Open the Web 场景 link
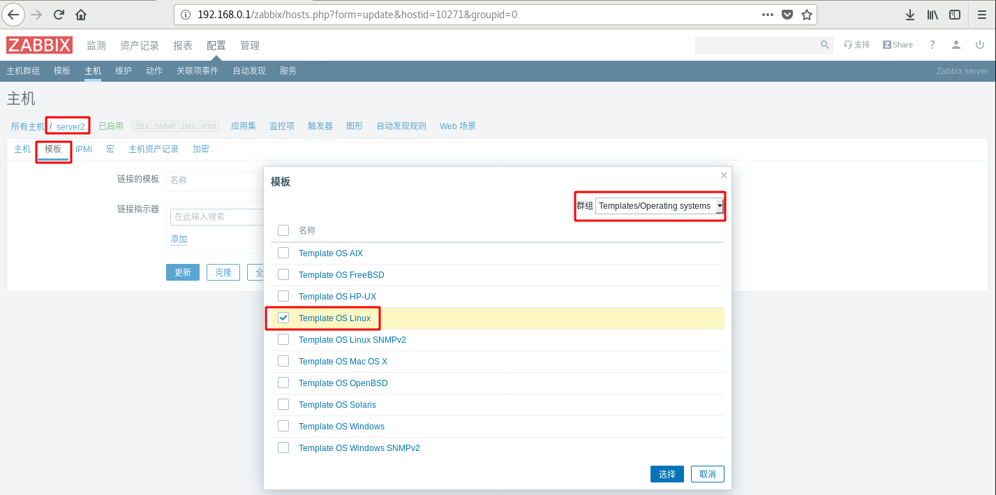Viewport: 996px width, 495px height. (x=458, y=126)
